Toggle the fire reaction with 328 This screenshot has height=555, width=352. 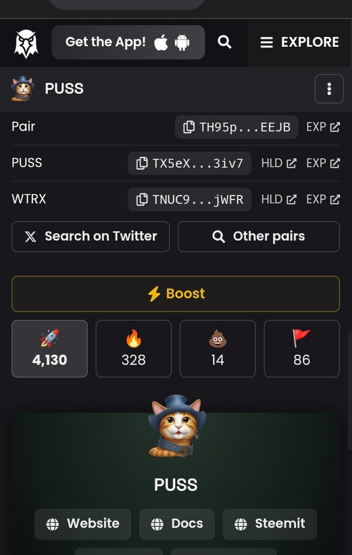click(134, 349)
